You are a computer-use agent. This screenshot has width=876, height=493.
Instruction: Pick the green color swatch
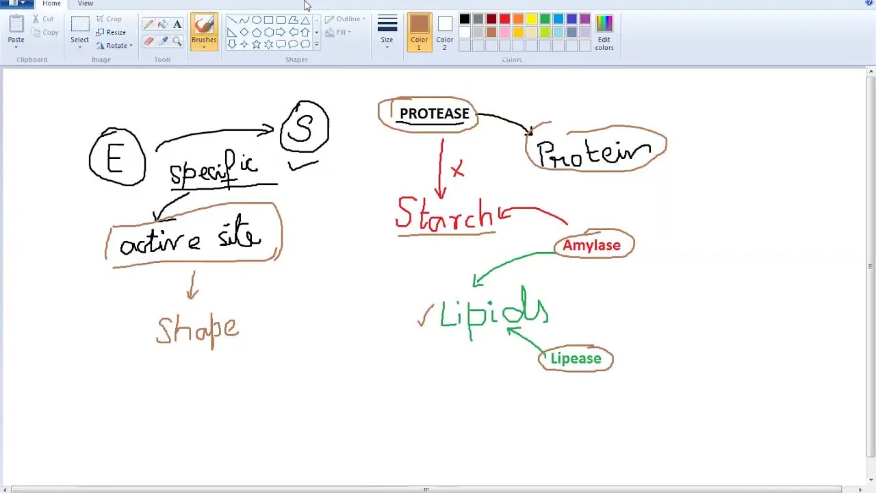point(545,19)
